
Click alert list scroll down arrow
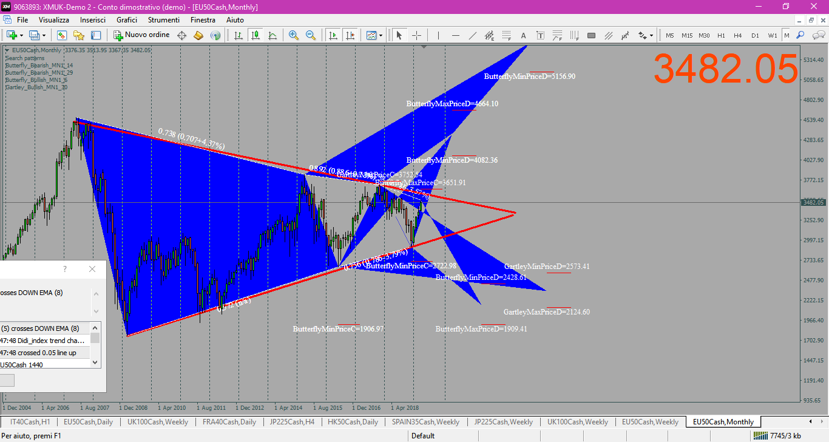[95, 362]
